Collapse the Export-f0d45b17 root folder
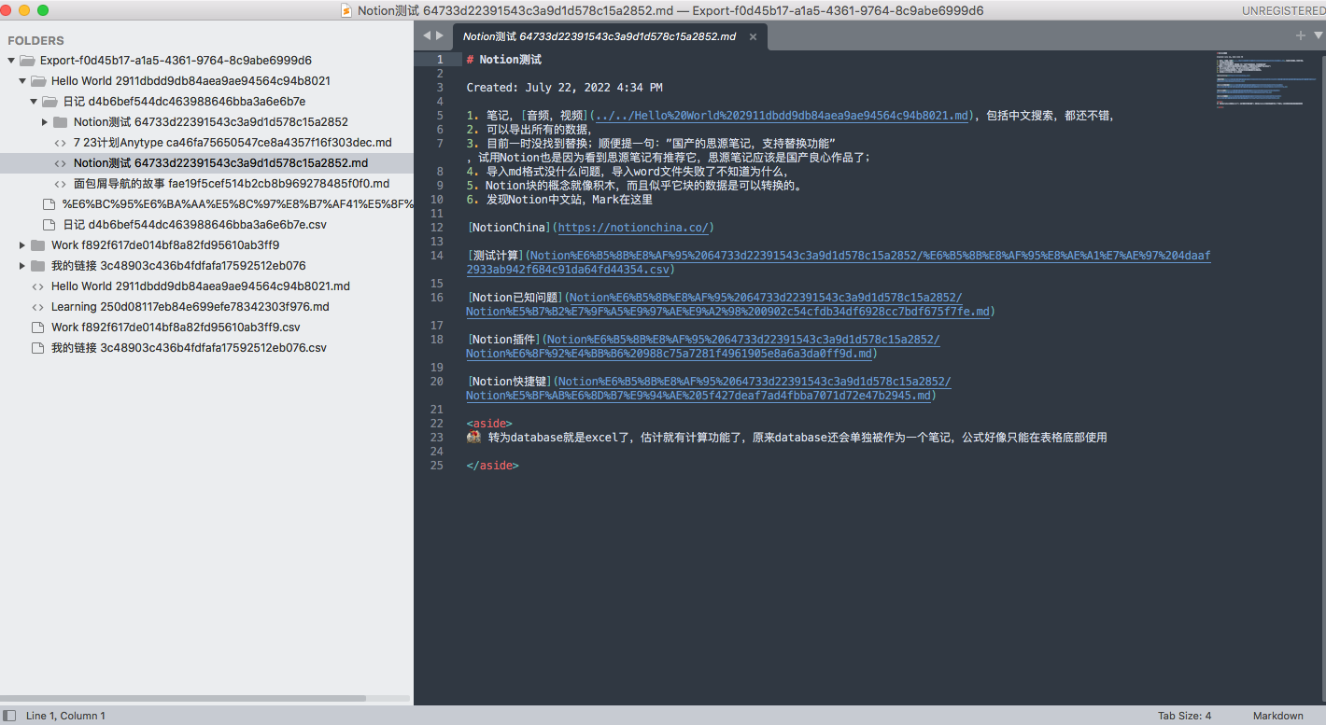 [x=12, y=61]
